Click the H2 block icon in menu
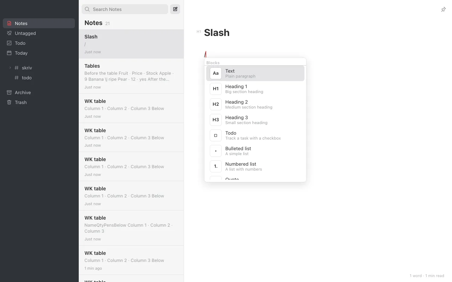The width and height of the screenshot is (452, 282). [x=216, y=104]
